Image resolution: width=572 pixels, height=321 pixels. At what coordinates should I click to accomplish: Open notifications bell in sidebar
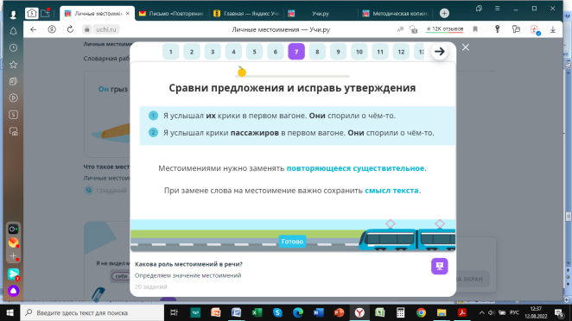click(x=14, y=31)
